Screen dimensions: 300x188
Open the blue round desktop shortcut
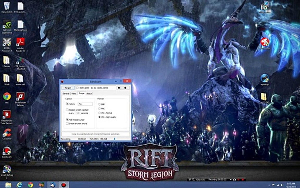click(x=265, y=79)
